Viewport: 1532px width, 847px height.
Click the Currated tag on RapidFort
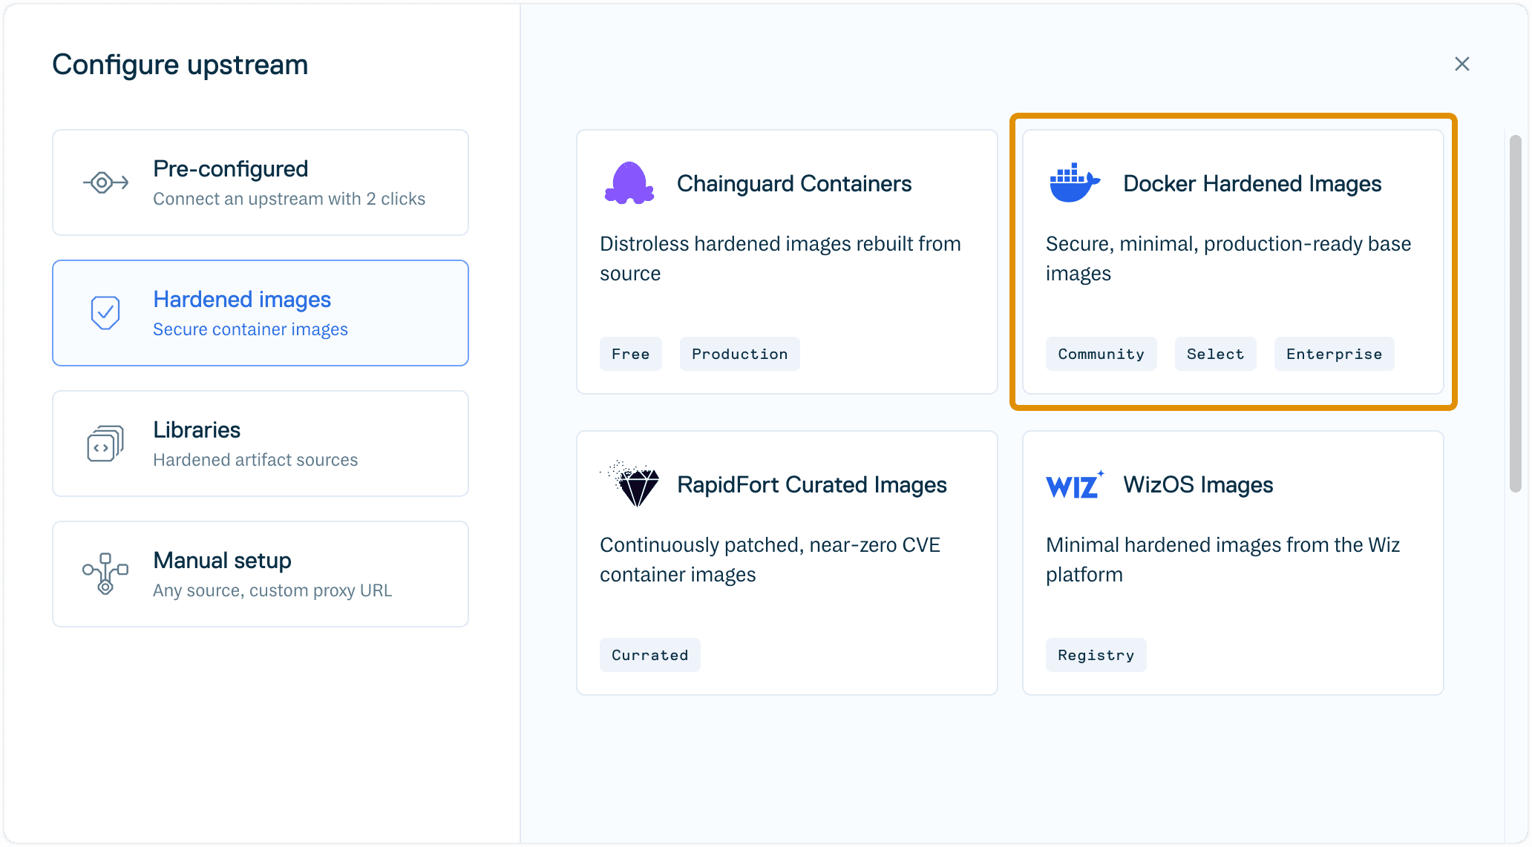(x=650, y=655)
